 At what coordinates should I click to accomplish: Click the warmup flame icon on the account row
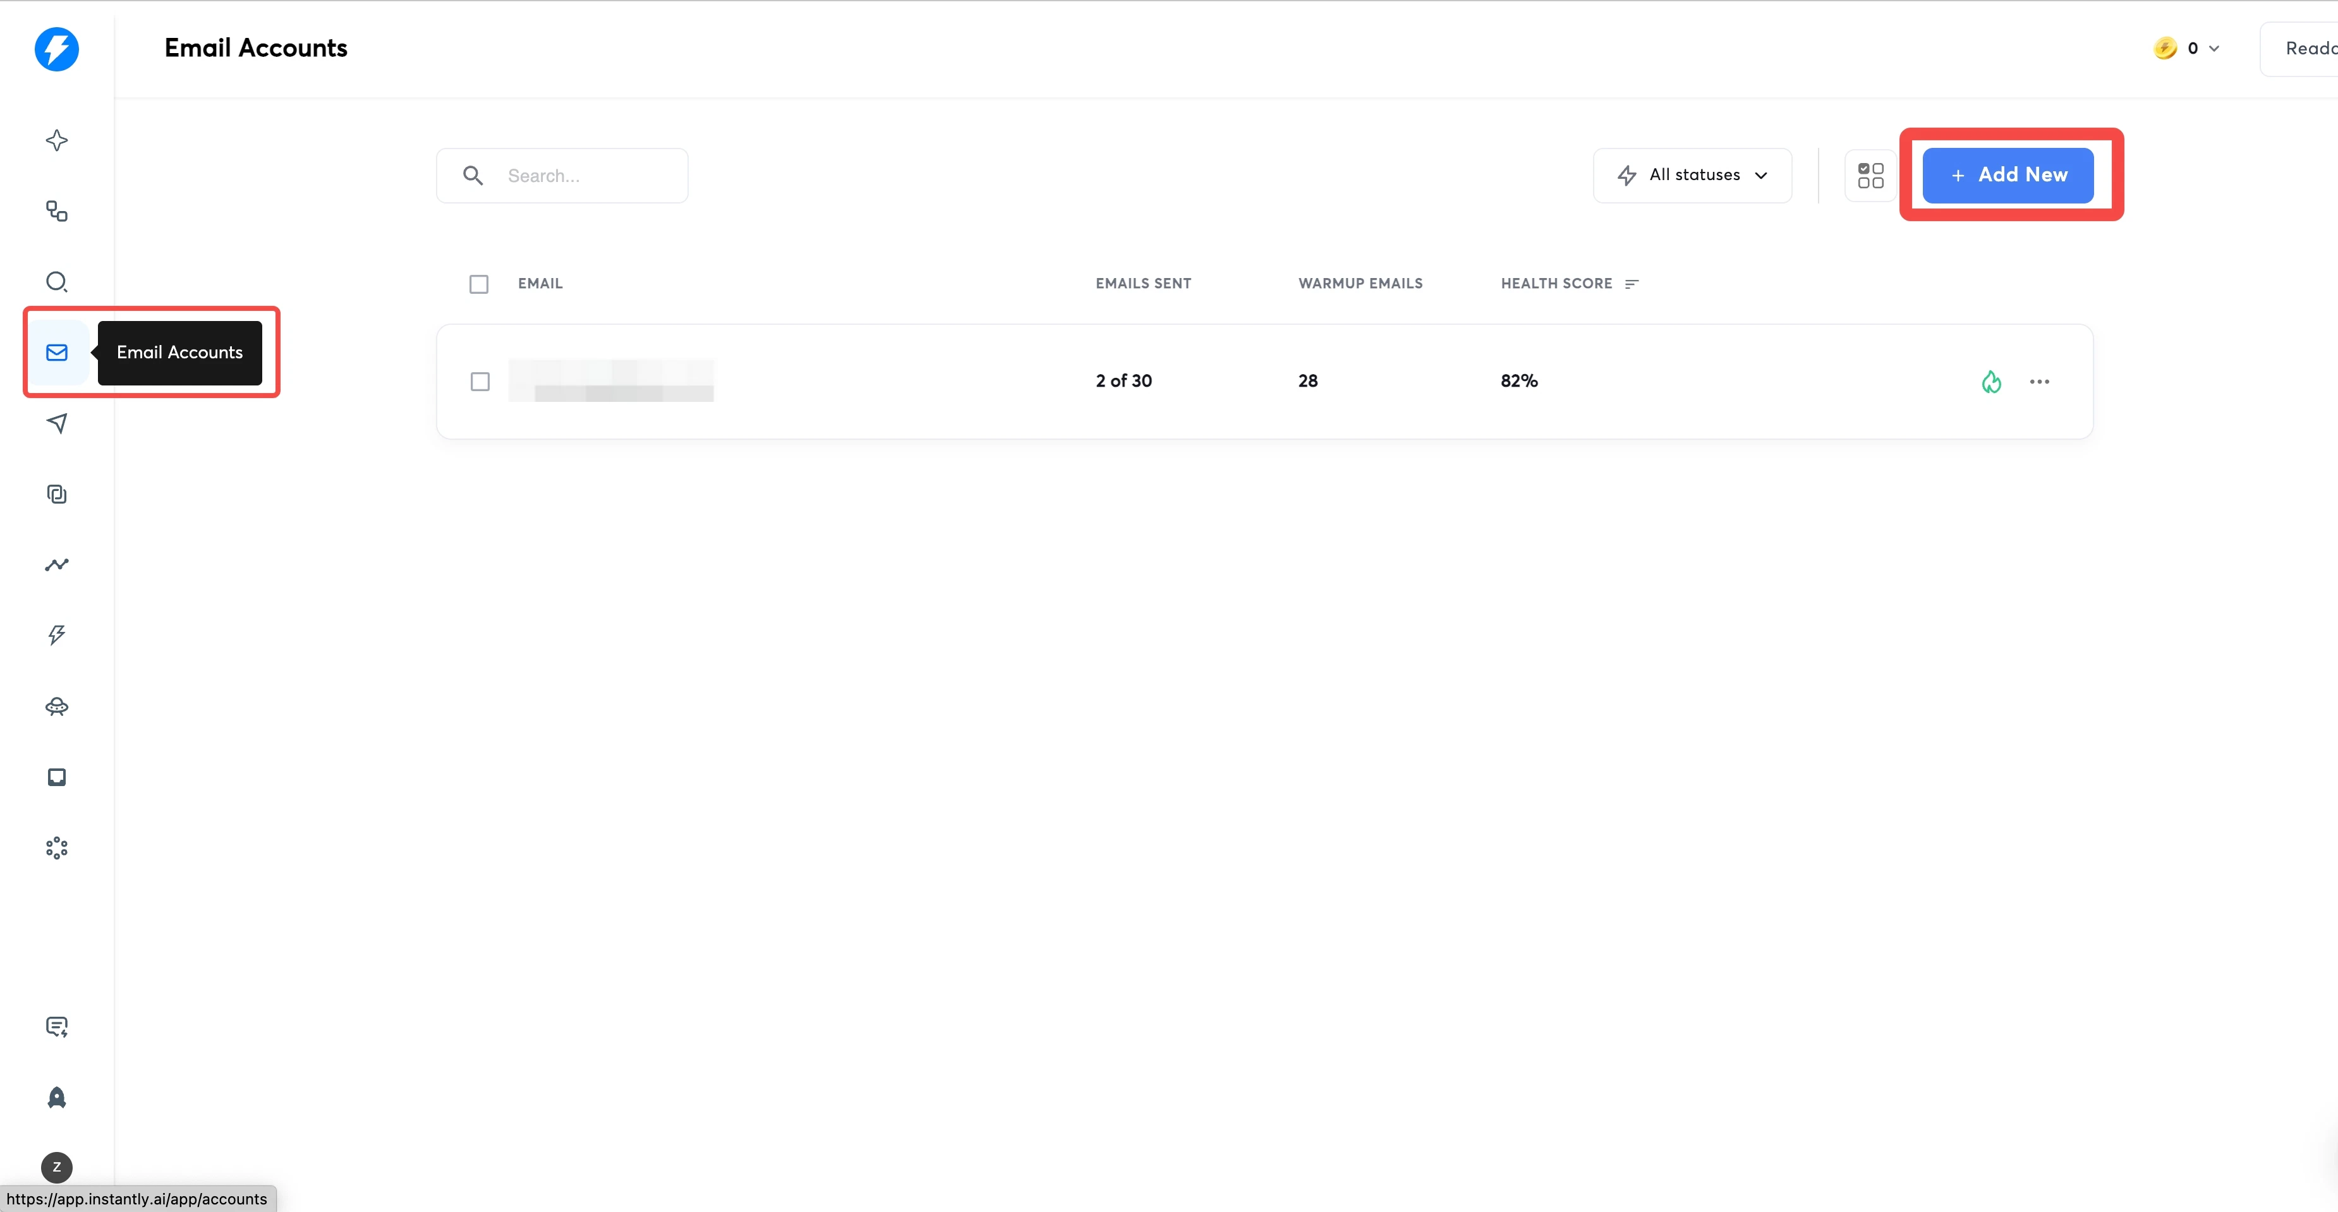coord(1991,381)
